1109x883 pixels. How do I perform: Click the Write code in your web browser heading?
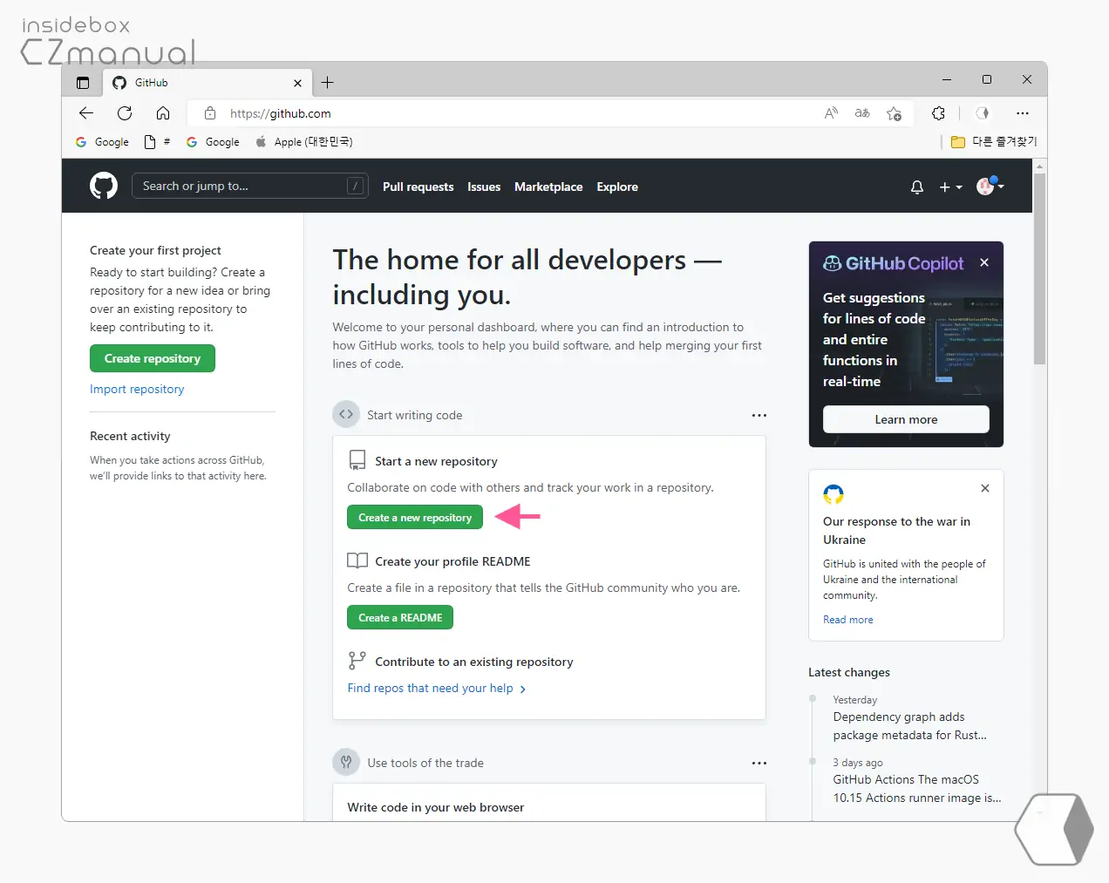[436, 807]
